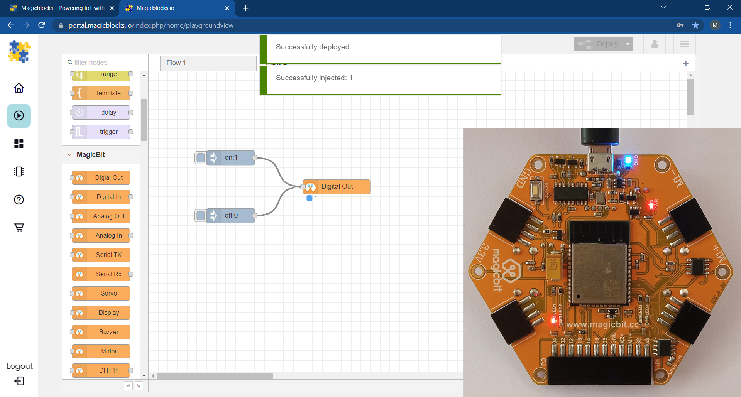Open the Chrome profile M avatar
The width and height of the screenshot is (741, 397).
(715, 25)
